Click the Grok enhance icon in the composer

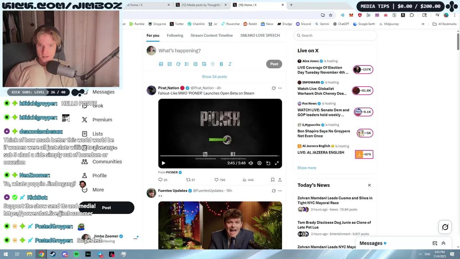click(x=178, y=64)
